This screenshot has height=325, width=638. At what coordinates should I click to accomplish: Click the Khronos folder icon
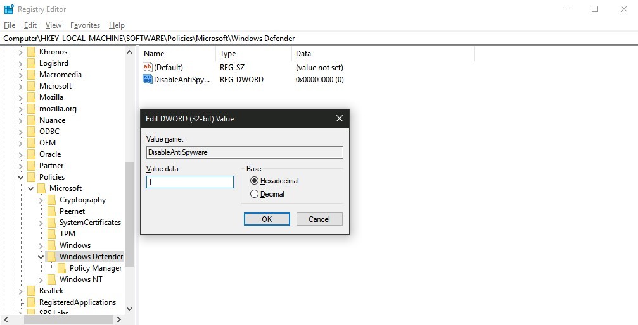click(x=31, y=52)
